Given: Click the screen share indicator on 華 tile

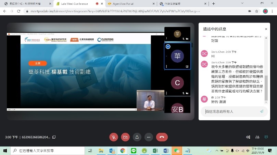Looking at the screenshot, I should pyautogui.click(x=187, y=66).
